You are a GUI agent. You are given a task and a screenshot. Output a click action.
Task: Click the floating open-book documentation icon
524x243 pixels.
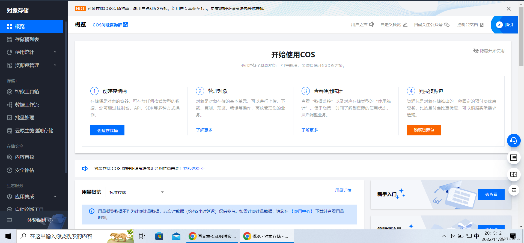[514, 175]
